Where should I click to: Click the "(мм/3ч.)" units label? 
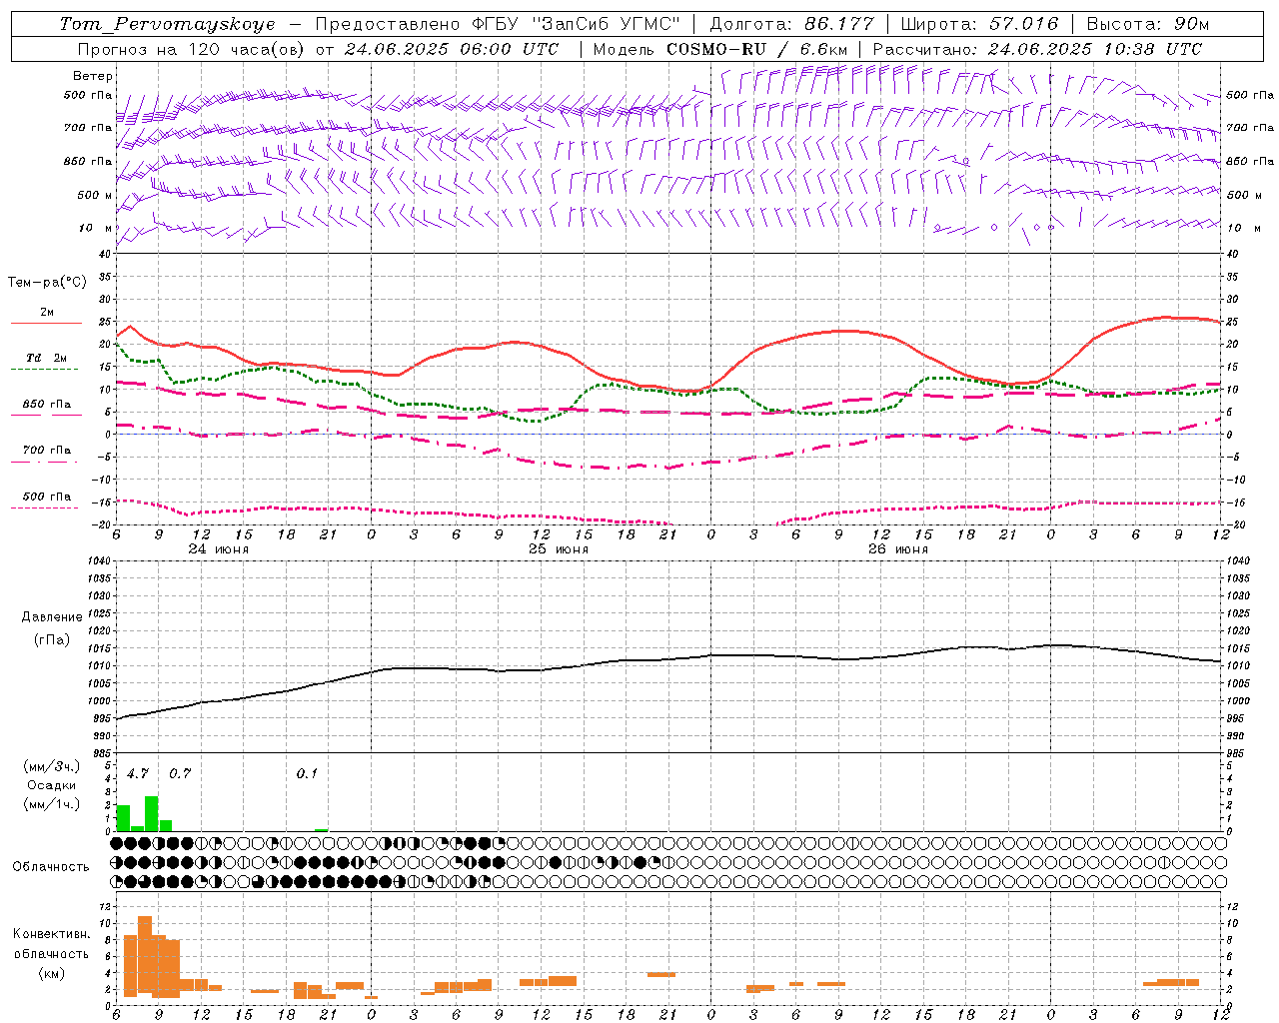coord(51,767)
